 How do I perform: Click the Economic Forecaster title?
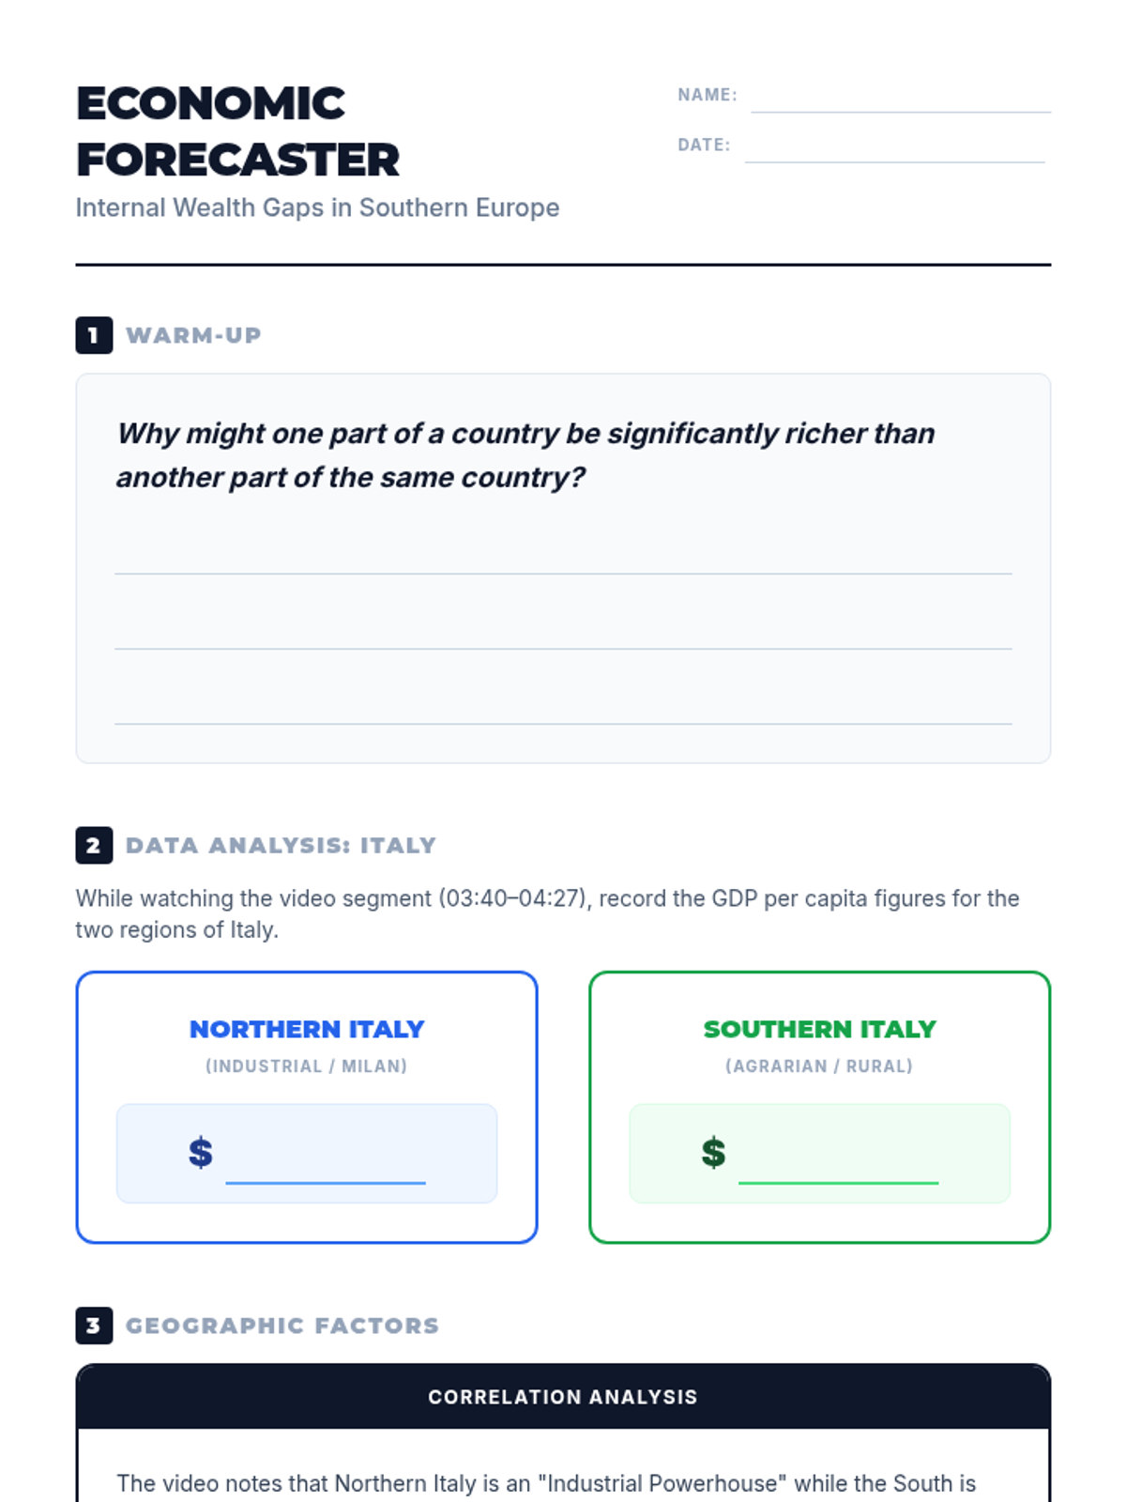pos(237,131)
